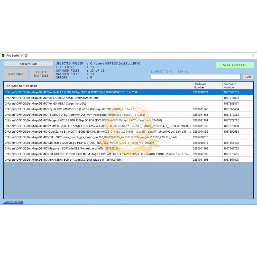Click the Restart App button
Viewport: 257px width, 257px height.
click(x=29, y=64)
